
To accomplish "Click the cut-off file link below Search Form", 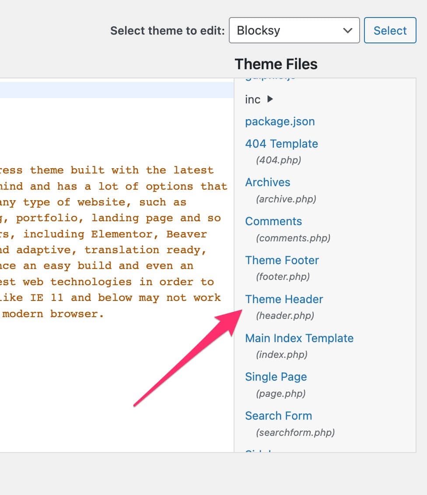I will (258, 450).
